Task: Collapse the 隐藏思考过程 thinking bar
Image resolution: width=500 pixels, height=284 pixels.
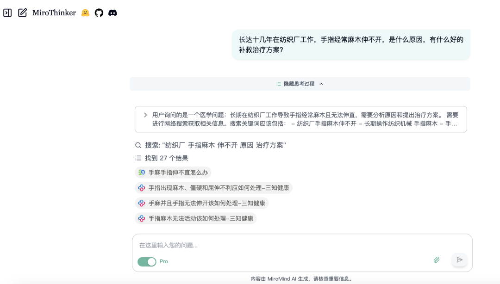Action: point(300,84)
